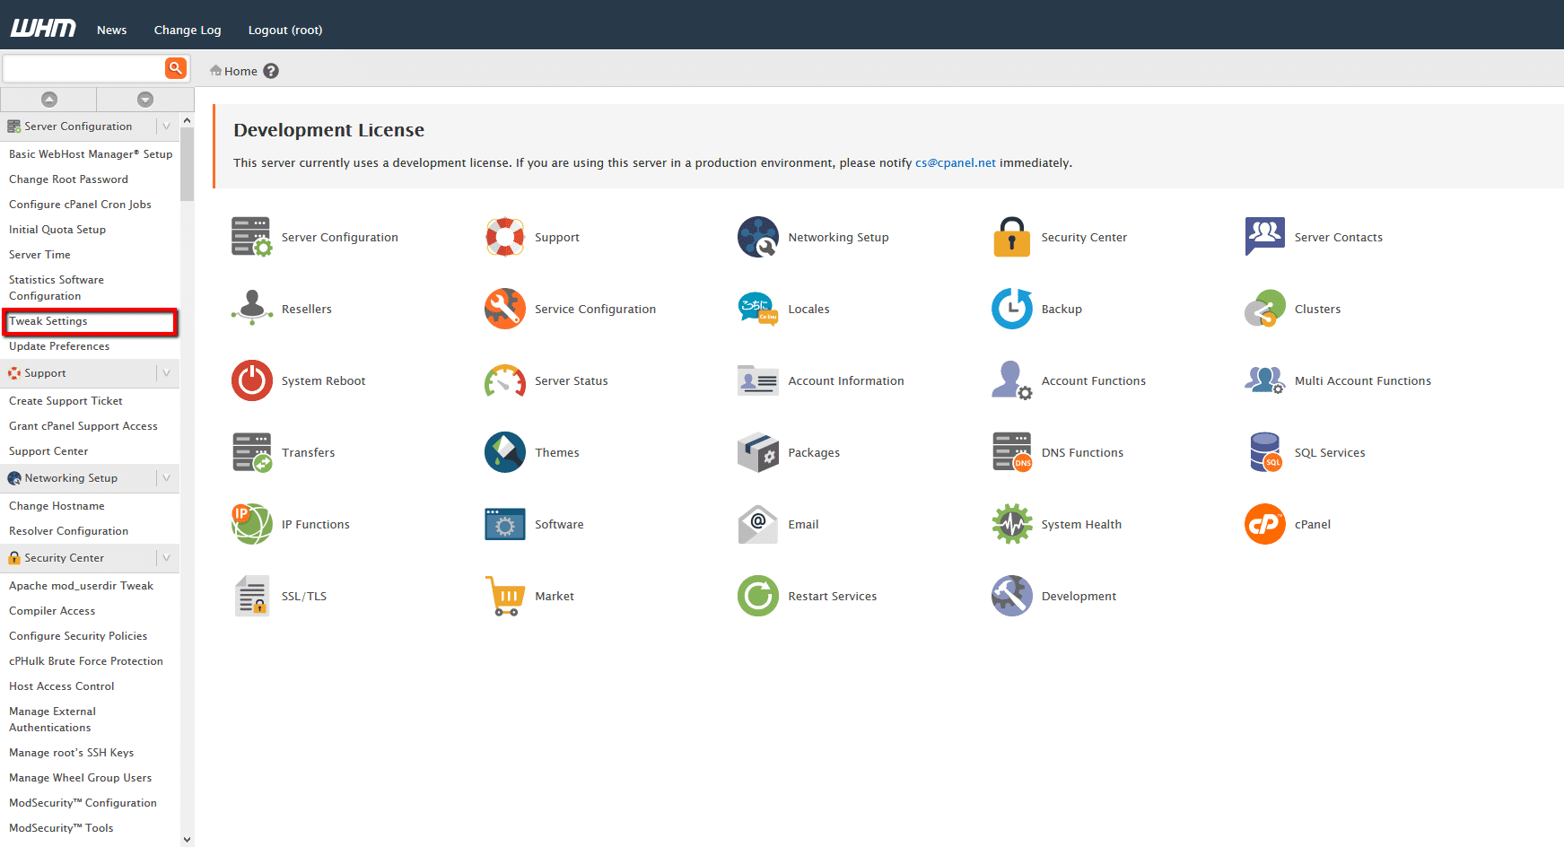Open Initial Quota Setup
The height and width of the screenshot is (847, 1564).
[57, 230]
